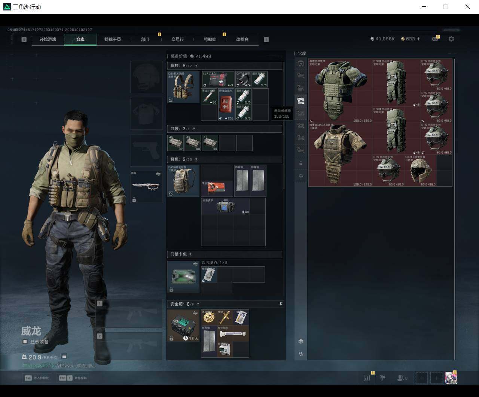The height and width of the screenshot is (397, 479).
Task: Select the DSA tactical chest rig
Action: pyautogui.click(x=183, y=87)
